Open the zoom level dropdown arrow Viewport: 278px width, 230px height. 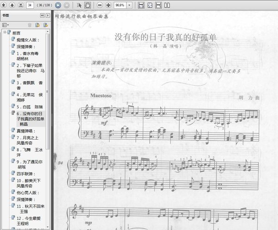[130, 5]
